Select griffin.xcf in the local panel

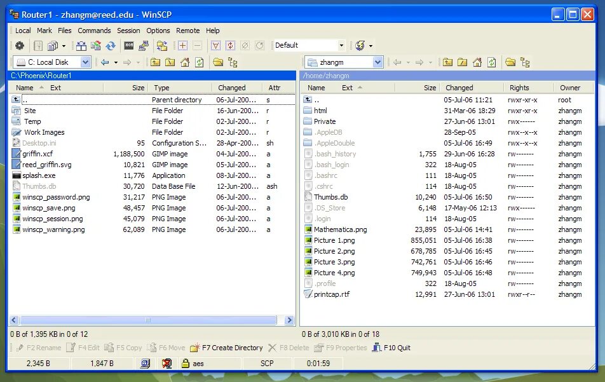37,154
